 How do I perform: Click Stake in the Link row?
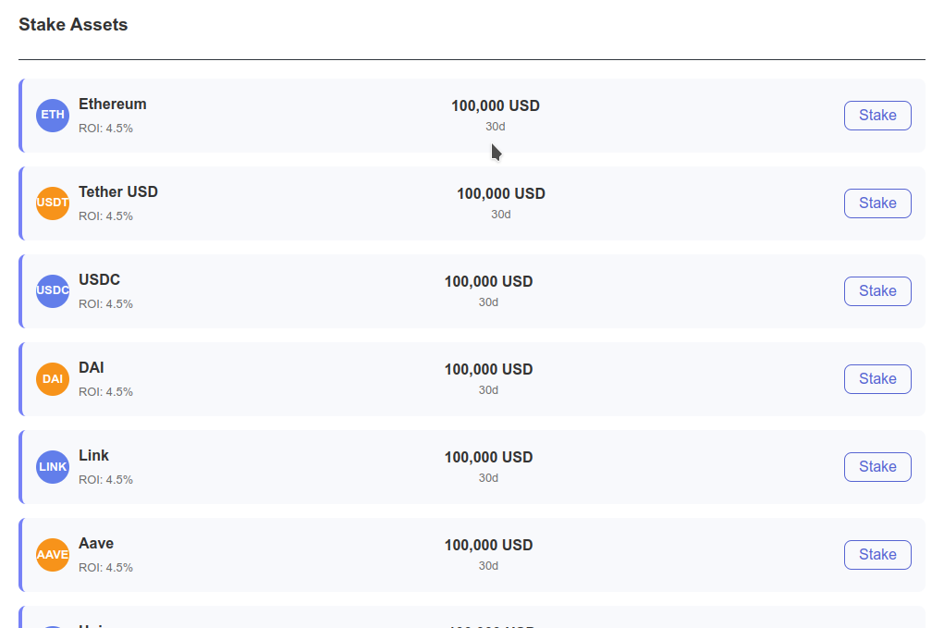[877, 467]
